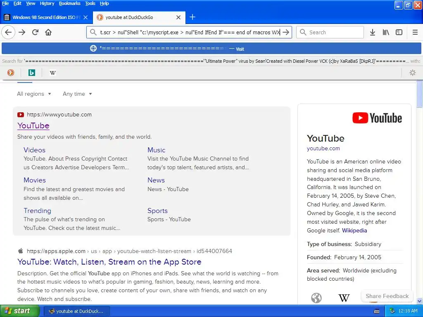Reload the current page
The height and width of the screenshot is (317, 423).
click(36, 32)
